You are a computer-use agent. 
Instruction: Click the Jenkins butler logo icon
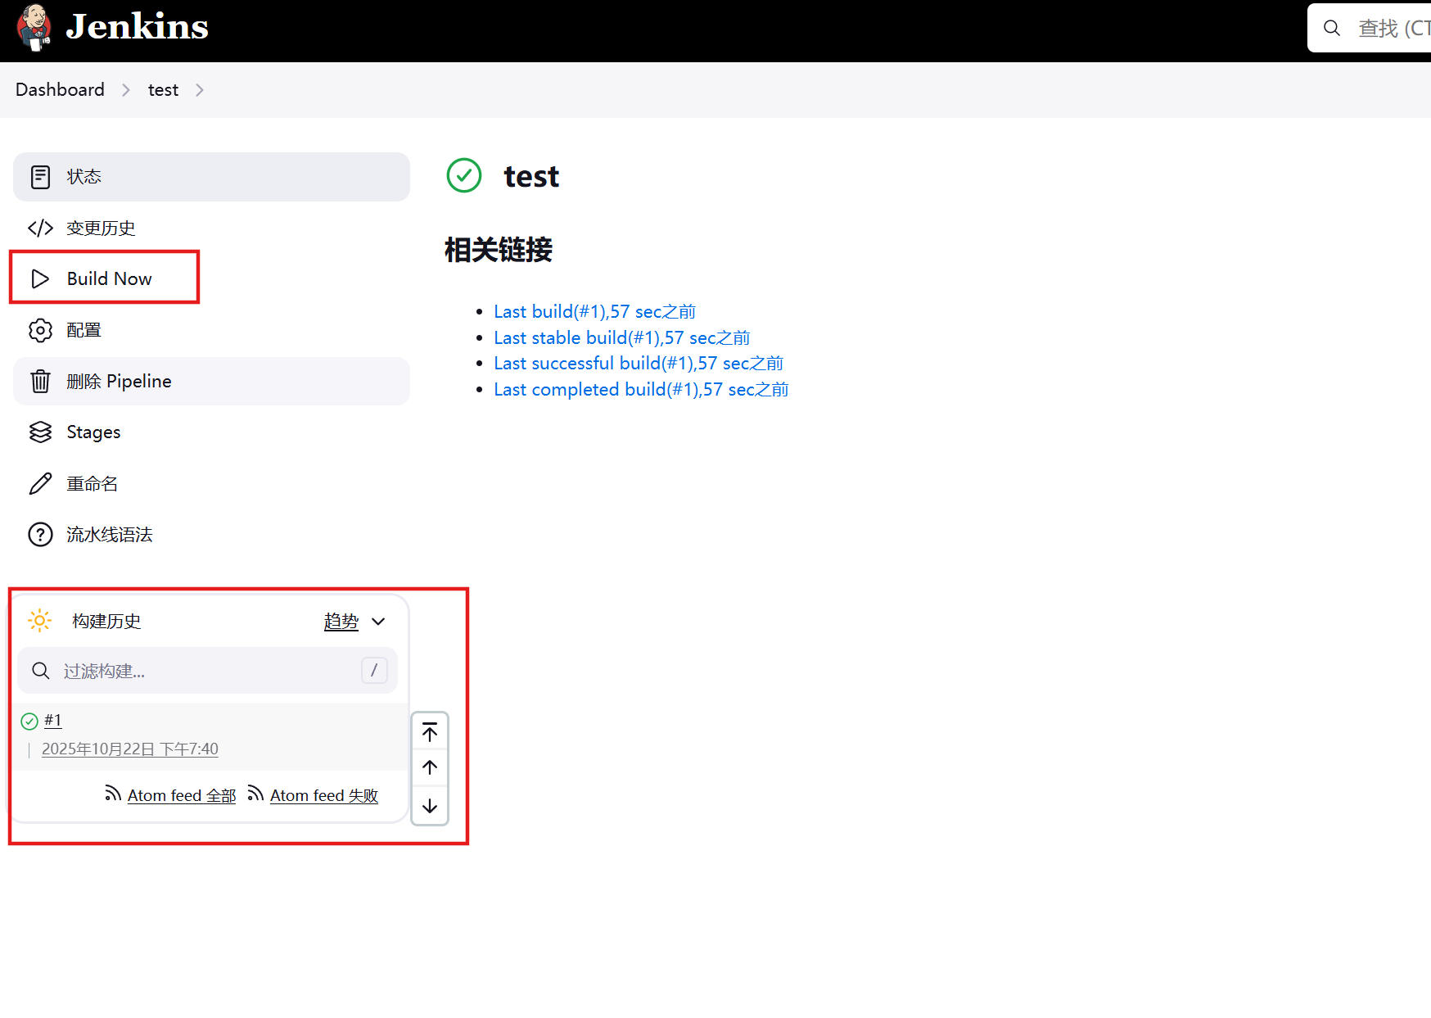click(x=34, y=27)
